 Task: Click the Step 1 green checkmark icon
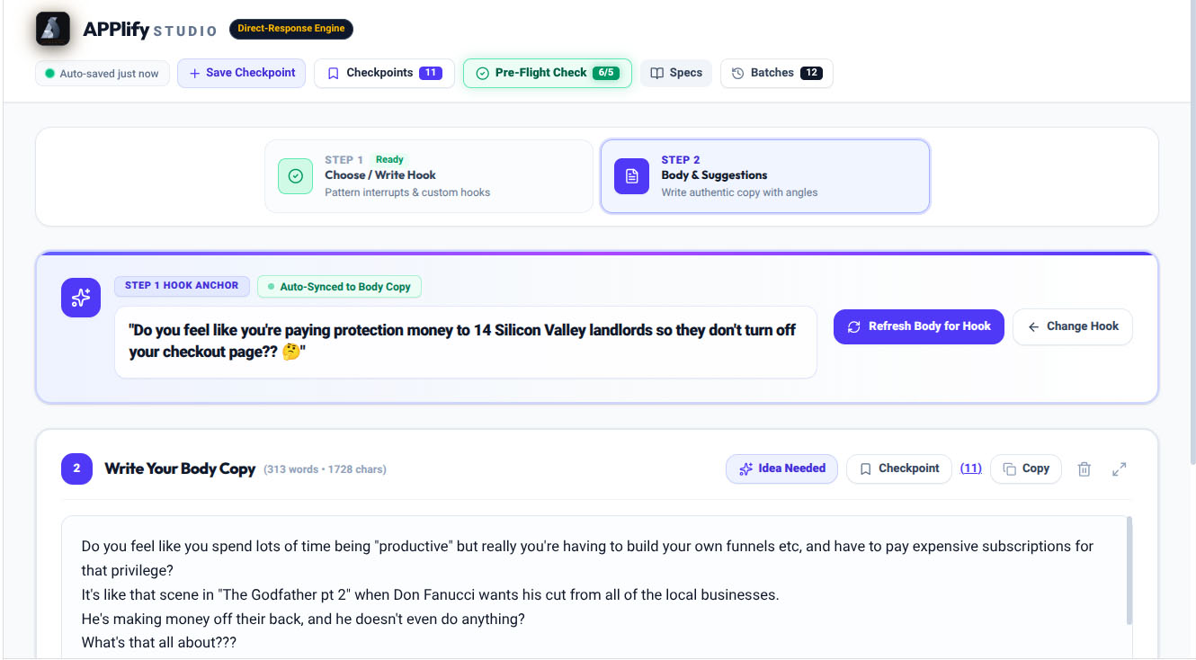click(295, 176)
